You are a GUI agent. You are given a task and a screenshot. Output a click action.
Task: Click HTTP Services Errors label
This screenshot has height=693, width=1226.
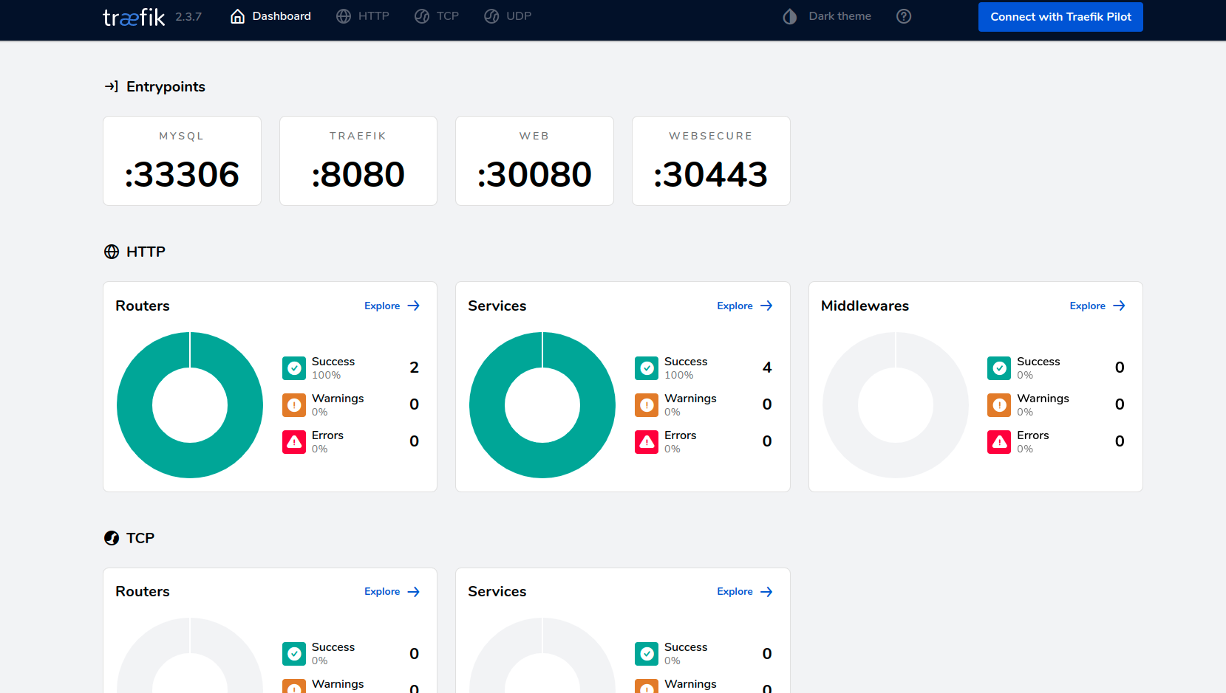click(680, 435)
